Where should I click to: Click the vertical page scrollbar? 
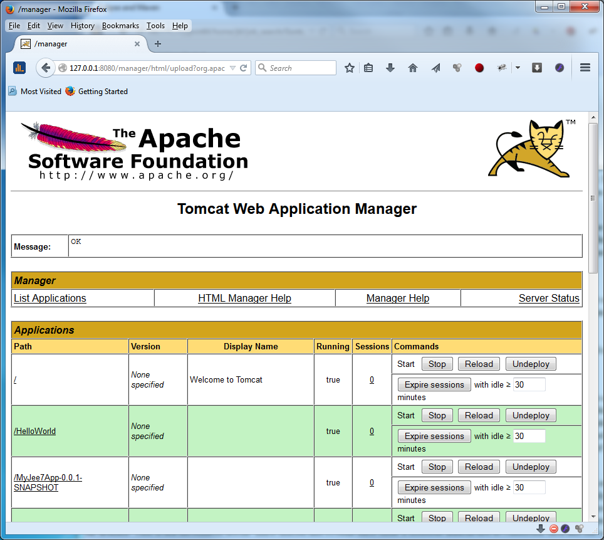pos(593,314)
